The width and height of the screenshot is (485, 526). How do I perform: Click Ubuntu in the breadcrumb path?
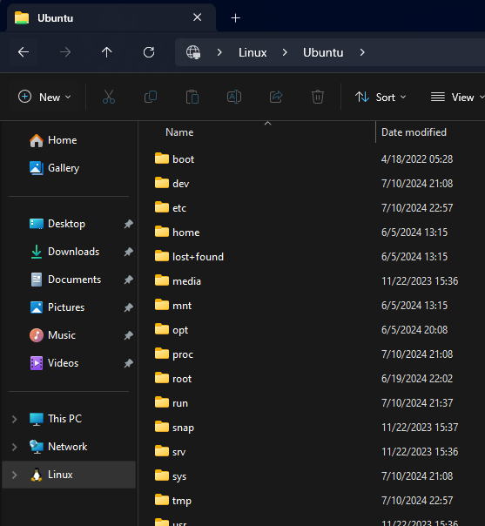(323, 52)
